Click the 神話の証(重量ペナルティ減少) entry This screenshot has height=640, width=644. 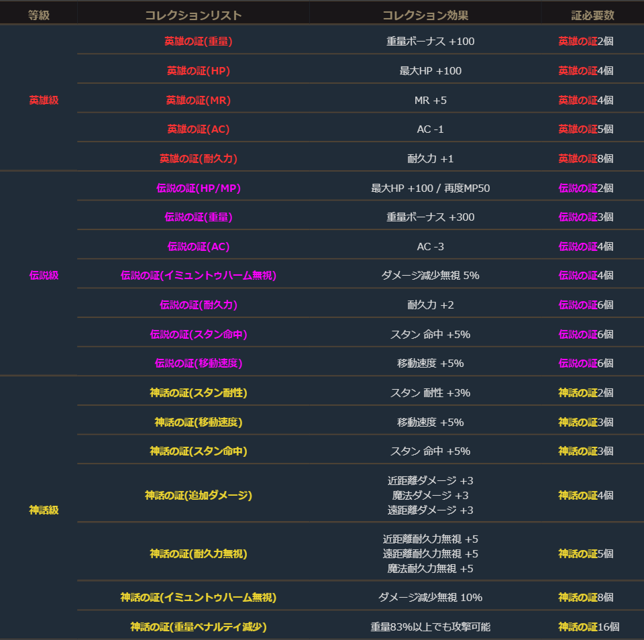[198, 627]
